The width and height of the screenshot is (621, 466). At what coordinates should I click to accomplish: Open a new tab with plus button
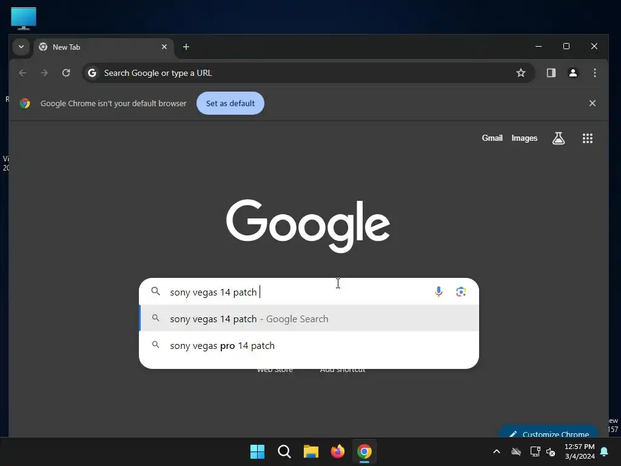point(186,47)
